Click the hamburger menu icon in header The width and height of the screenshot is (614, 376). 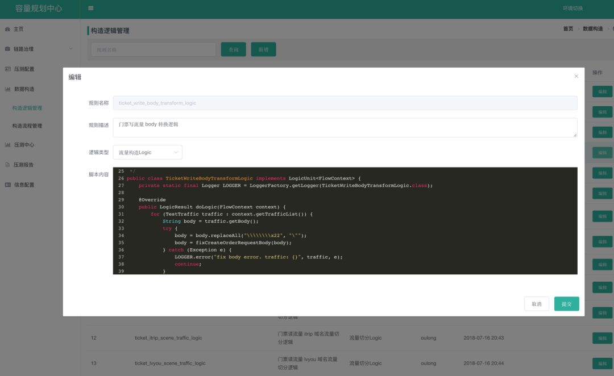click(x=91, y=8)
